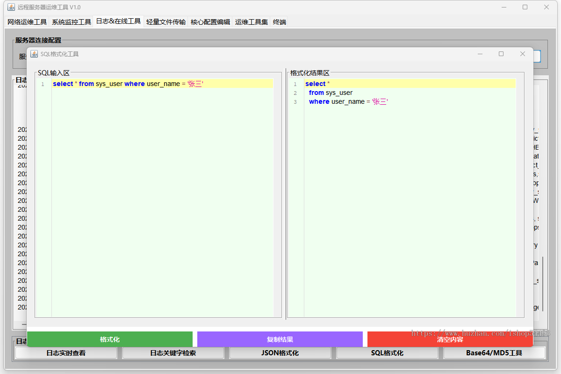Click the 日志关键字检索 button in main window
The height and width of the screenshot is (374, 561).
click(173, 353)
